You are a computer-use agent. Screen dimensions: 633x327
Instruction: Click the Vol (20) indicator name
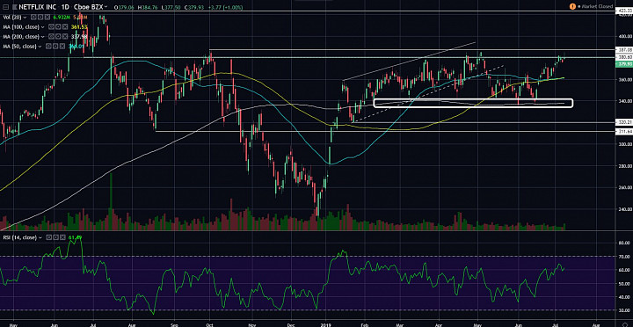12,17
